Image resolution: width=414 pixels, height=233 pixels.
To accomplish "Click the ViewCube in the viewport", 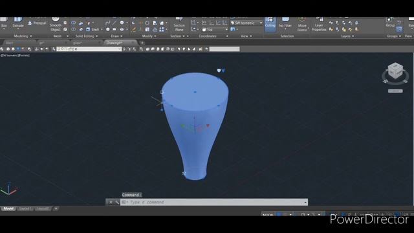I will [x=395, y=71].
